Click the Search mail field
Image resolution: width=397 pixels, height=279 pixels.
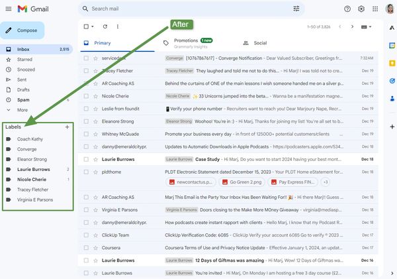pos(191,9)
